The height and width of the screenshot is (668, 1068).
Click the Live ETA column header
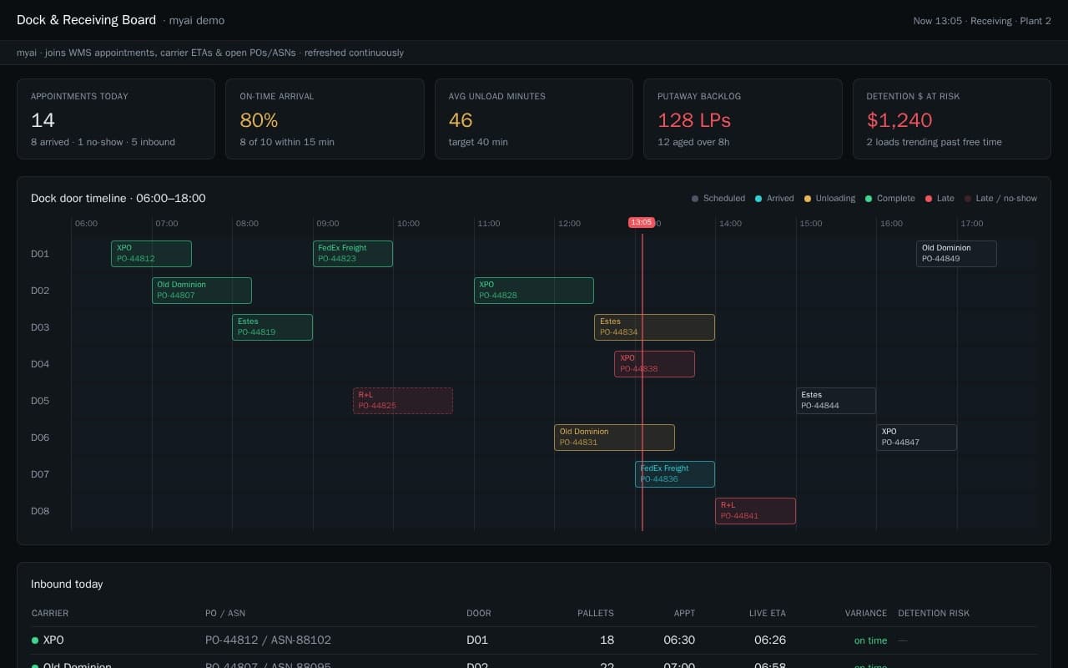point(768,613)
